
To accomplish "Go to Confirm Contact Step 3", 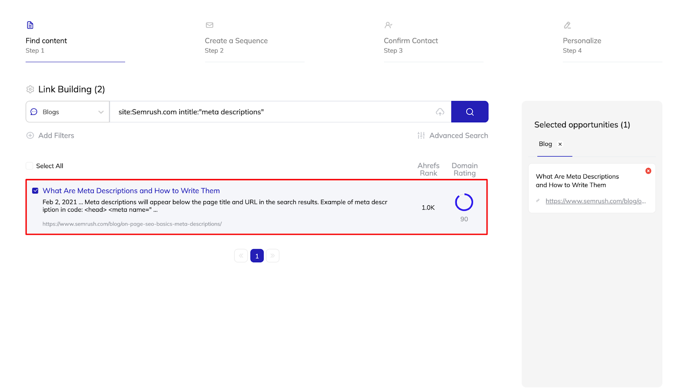I will (x=433, y=41).
